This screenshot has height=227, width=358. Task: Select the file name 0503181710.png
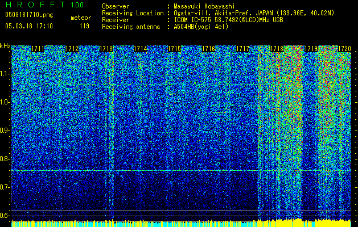click(29, 15)
